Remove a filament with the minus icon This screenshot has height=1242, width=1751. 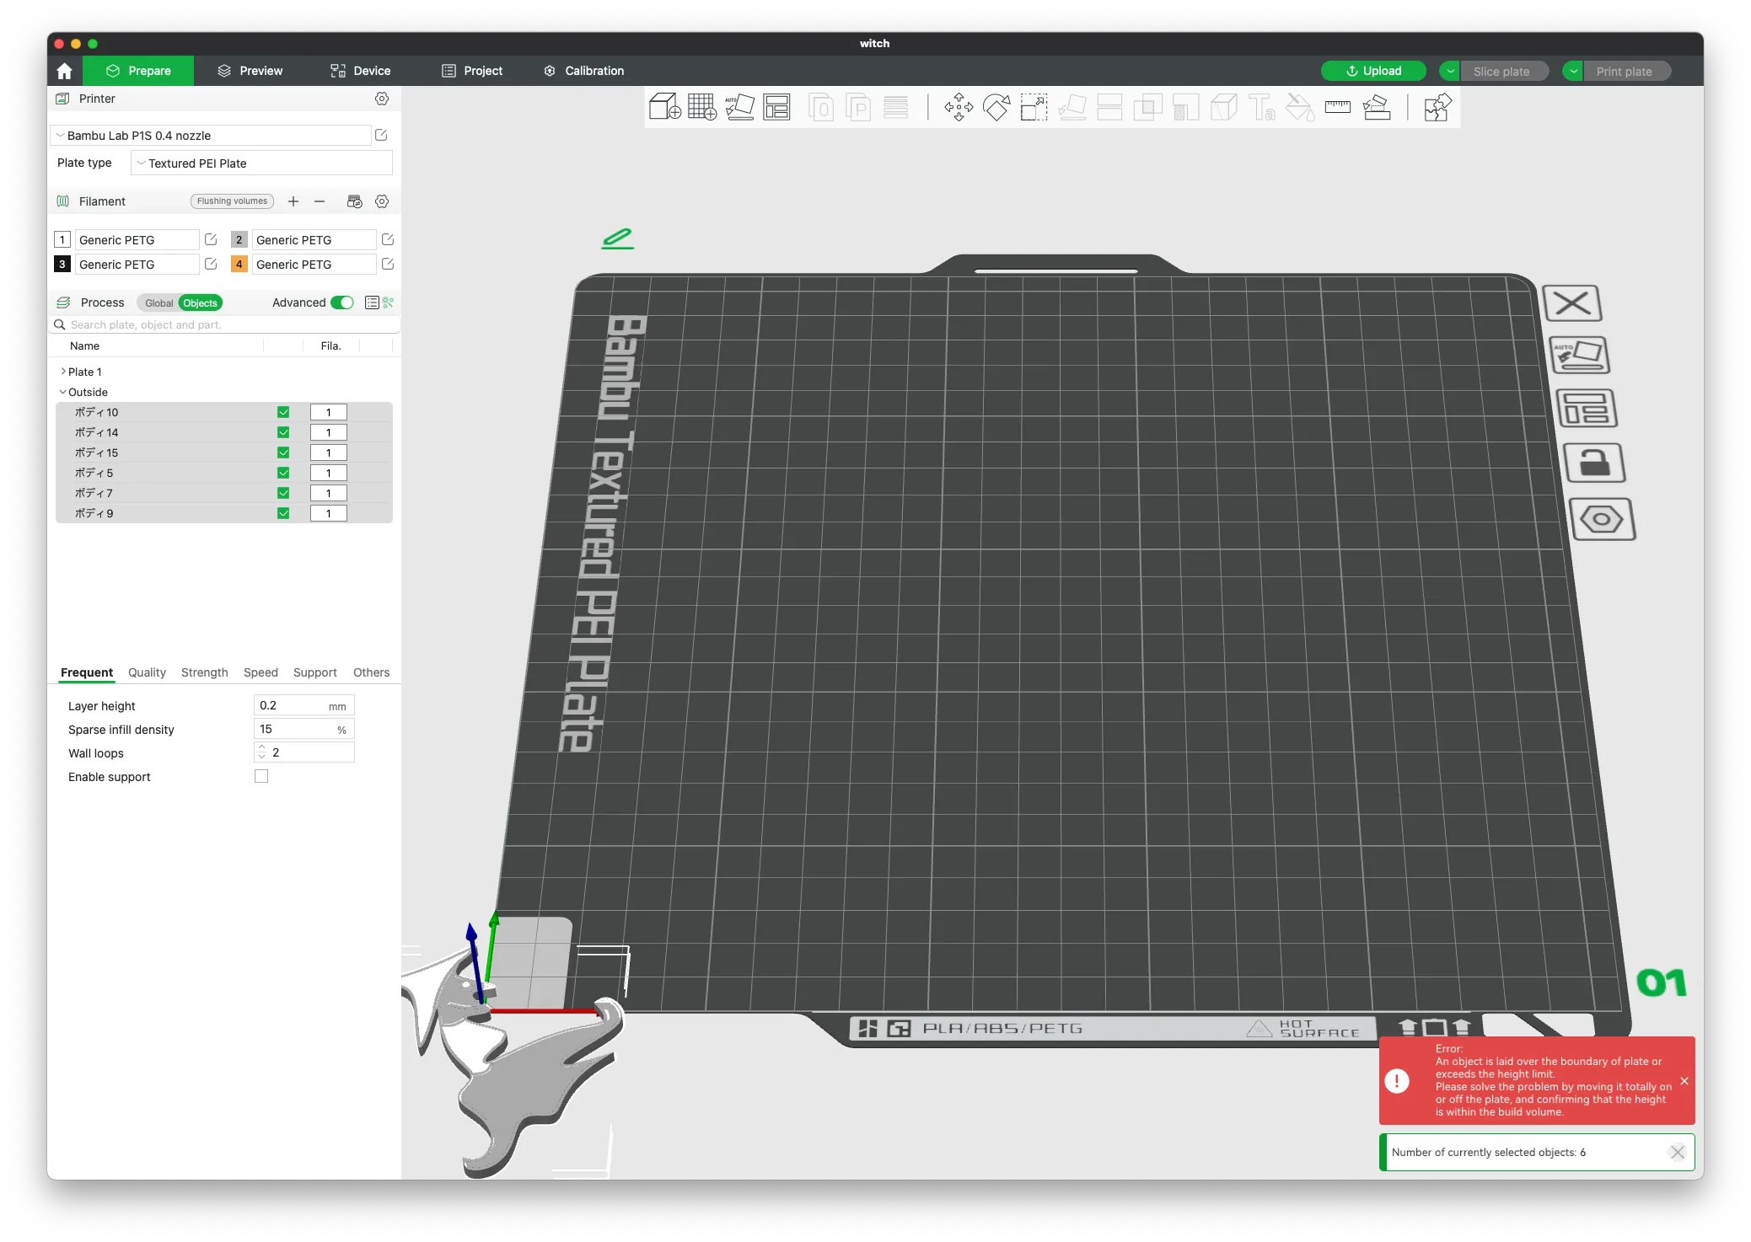point(320,201)
